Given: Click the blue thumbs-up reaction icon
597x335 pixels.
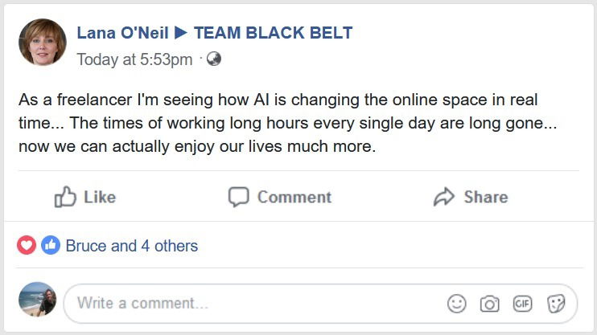Looking at the screenshot, I should click(x=50, y=245).
